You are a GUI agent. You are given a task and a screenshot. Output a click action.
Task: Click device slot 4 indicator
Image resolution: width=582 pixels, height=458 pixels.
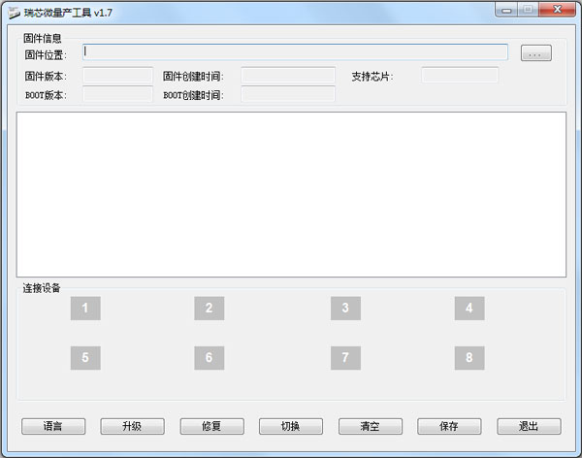tap(469, 308)
